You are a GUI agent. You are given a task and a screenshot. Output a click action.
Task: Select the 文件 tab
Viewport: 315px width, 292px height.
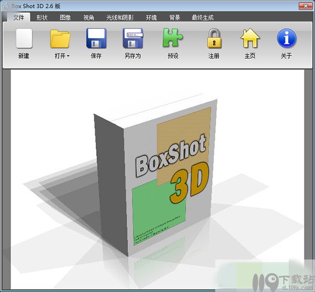pos(19,17)
